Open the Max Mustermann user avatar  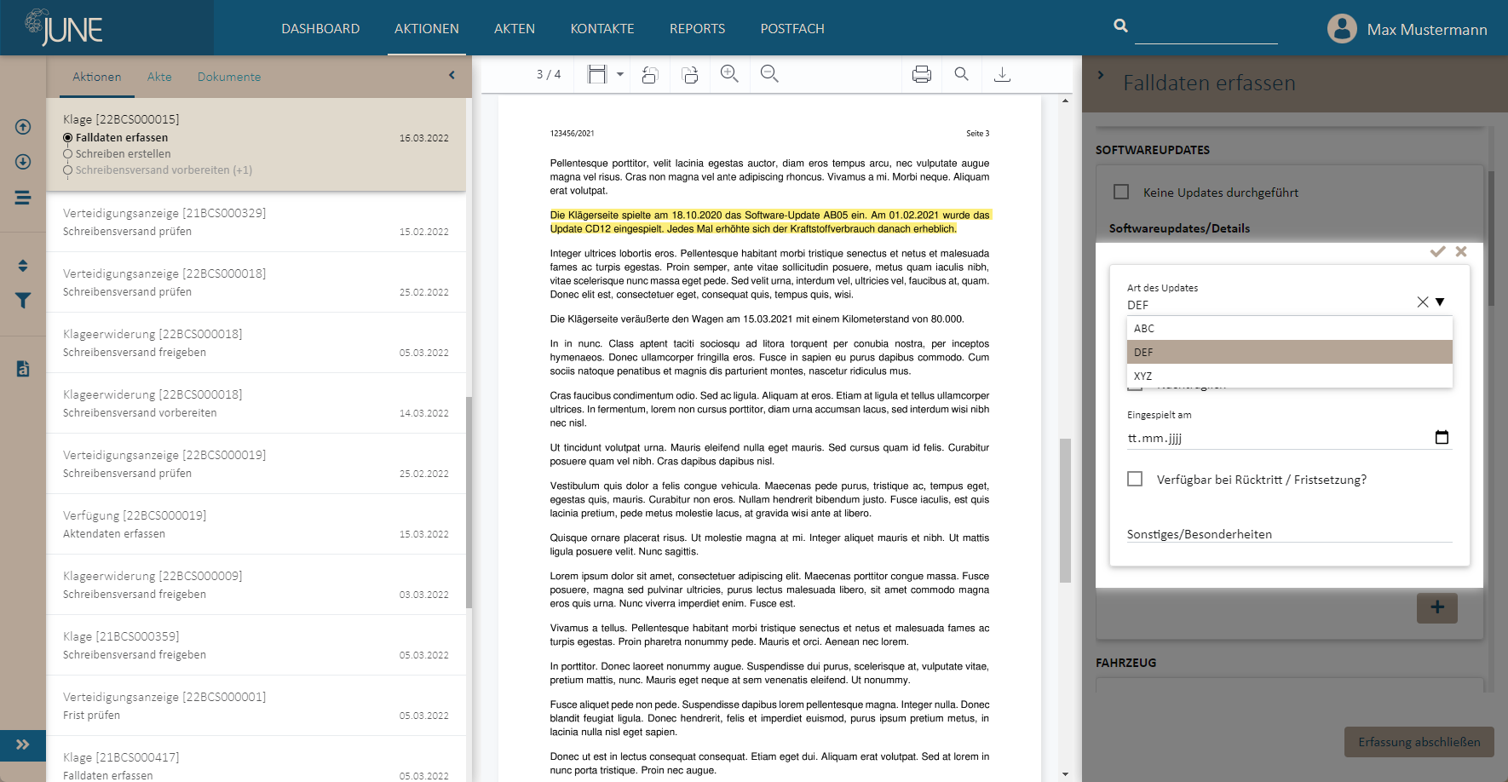(x=1342, y=28)
